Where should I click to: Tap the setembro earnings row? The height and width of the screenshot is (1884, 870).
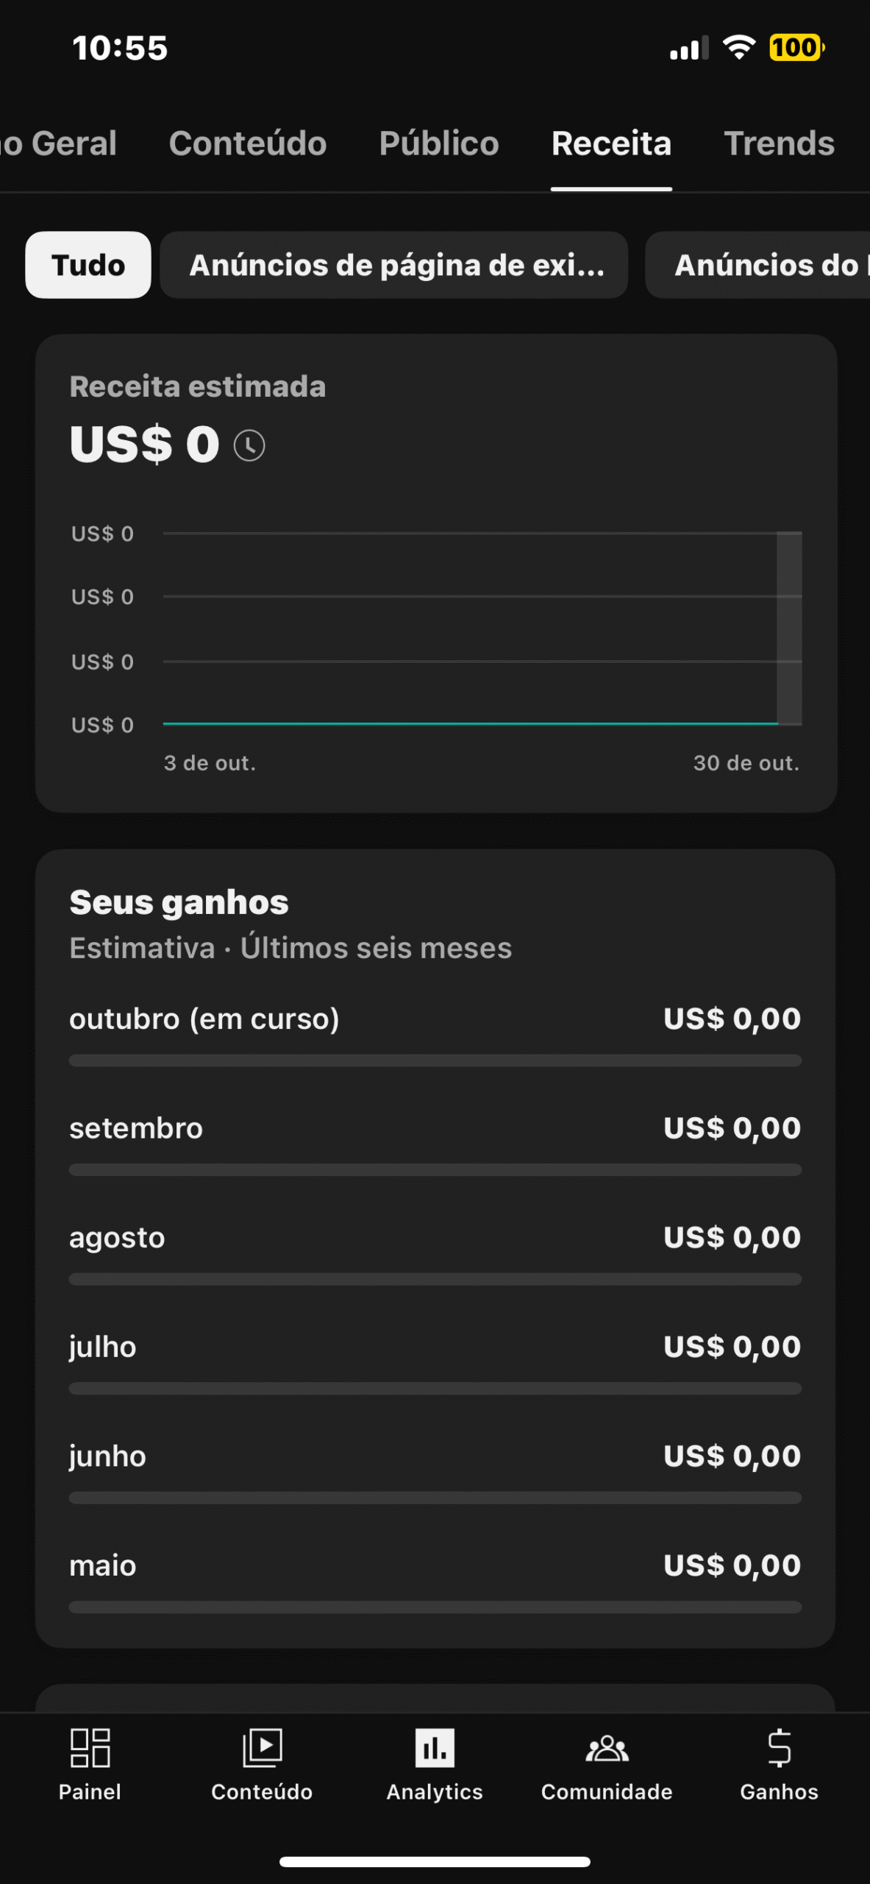[435, 1128]
